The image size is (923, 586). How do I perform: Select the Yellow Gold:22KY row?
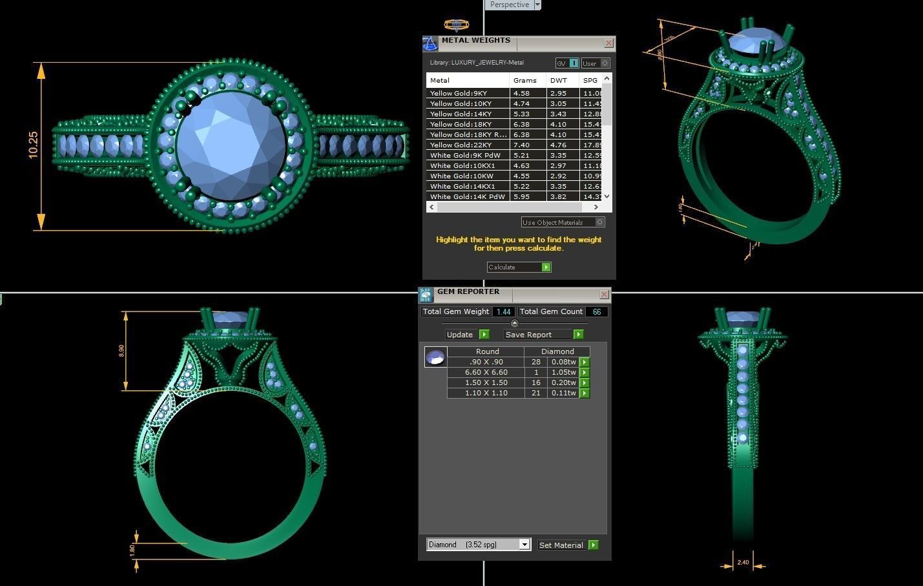(514, 145)
